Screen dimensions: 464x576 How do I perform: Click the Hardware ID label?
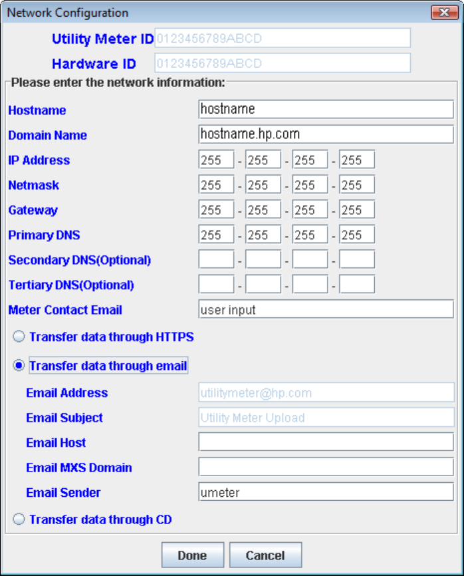click(94, 64)
